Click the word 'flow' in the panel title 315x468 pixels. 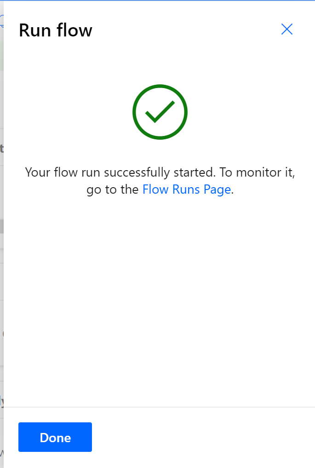tap(74, 30)
